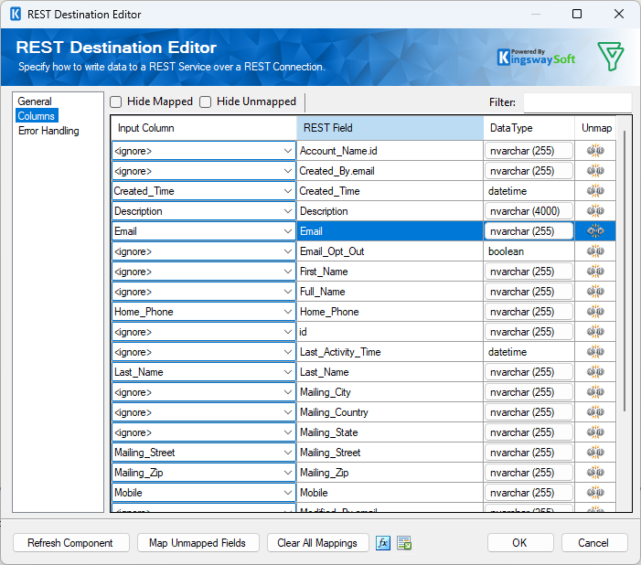Image resolution: width=641 pixels, height=565 pixels.
Task: Open input column dropdown for Account_Name.id
Action: click(x=288, y=151)
